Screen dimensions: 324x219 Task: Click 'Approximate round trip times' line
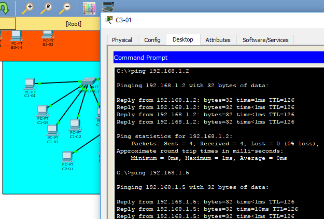200,150
